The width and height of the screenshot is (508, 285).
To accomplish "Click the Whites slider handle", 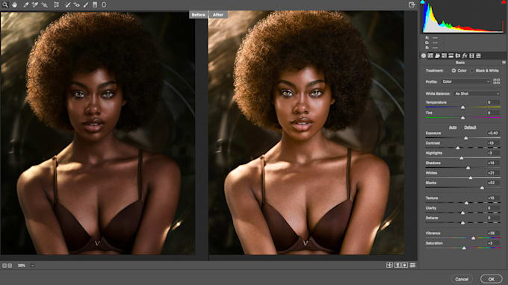I will (x=471, y=178).
